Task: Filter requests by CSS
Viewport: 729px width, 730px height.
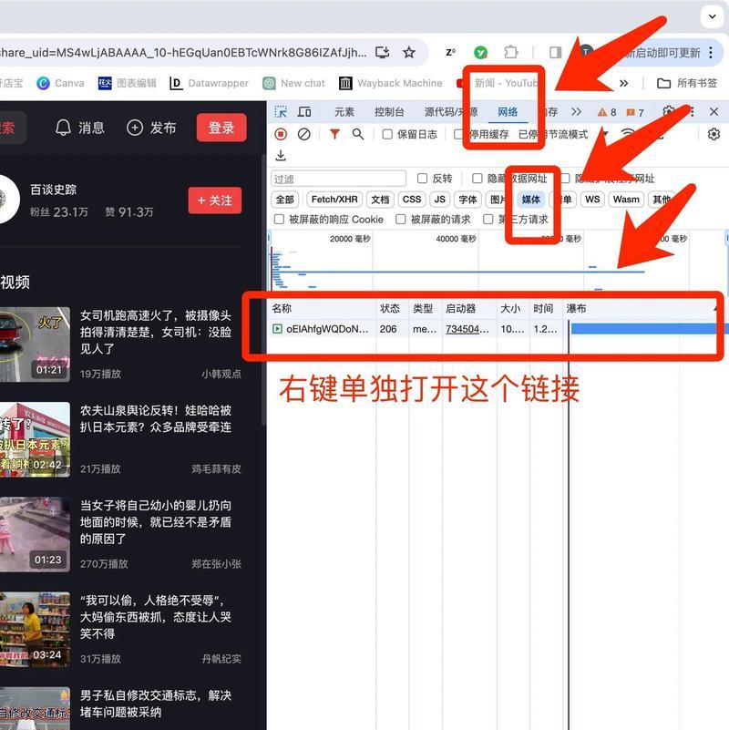Action: 412,200
